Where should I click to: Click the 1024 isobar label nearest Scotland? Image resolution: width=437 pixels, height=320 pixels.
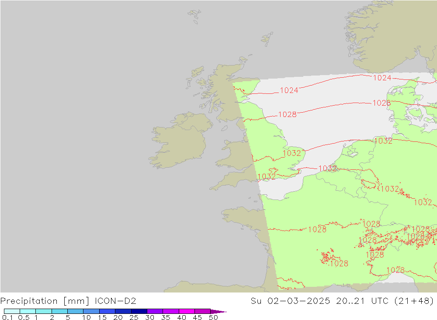[289, 90]
